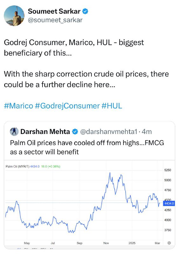Screen dimensions: 179x254
Task: Visit the @soumeet_sarkar handle
Action: point(55,20)
